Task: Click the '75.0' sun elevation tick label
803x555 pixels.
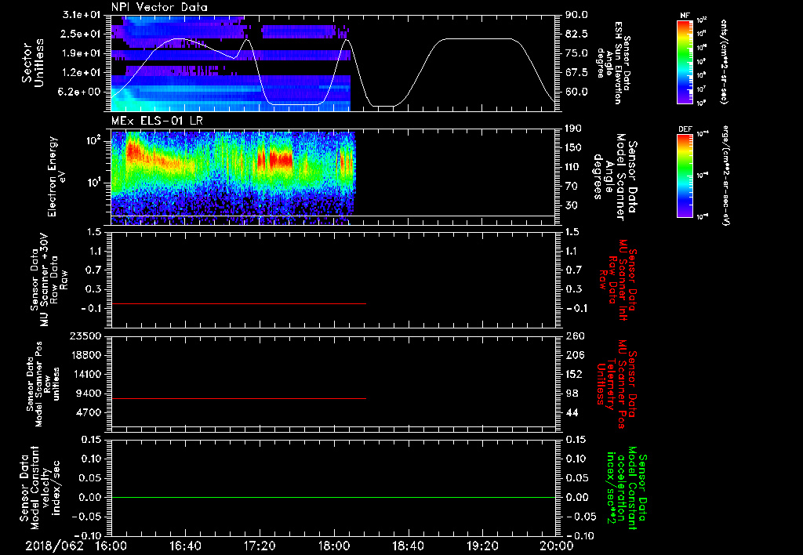Action: [576, 53]
